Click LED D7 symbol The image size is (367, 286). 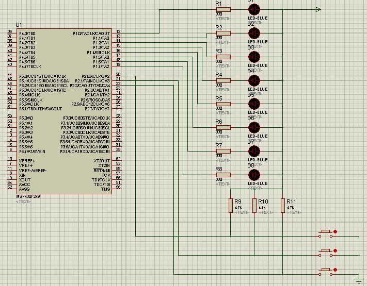tap(254, 151)
